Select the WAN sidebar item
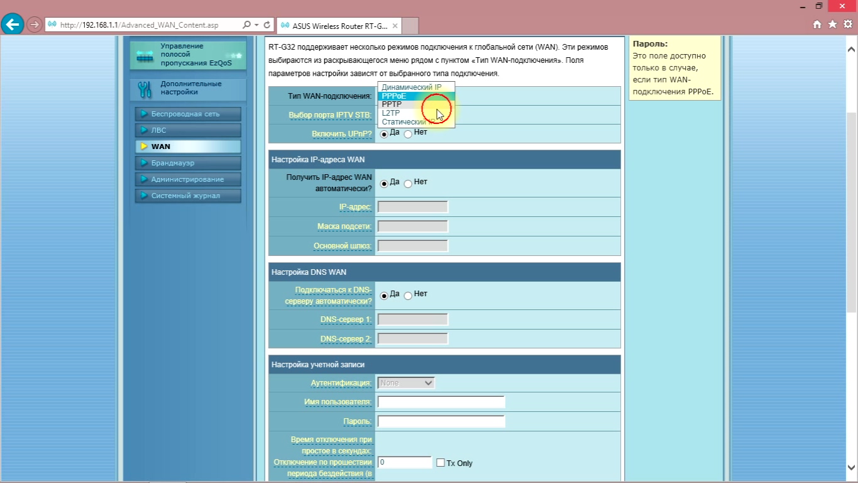858x483 pixels. coord(188,147)
